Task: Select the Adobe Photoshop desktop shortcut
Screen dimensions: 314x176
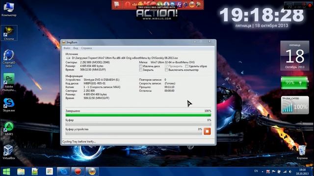Action: (9, 82)
